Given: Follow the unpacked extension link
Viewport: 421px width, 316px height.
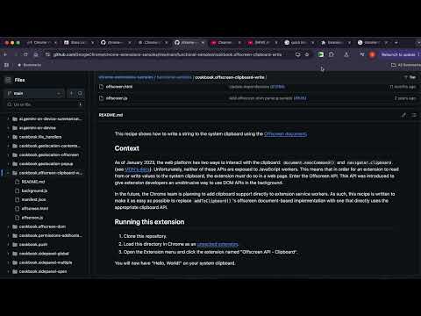Looking at the screenshot, I should pyautogui.click(x=218, y=244).
